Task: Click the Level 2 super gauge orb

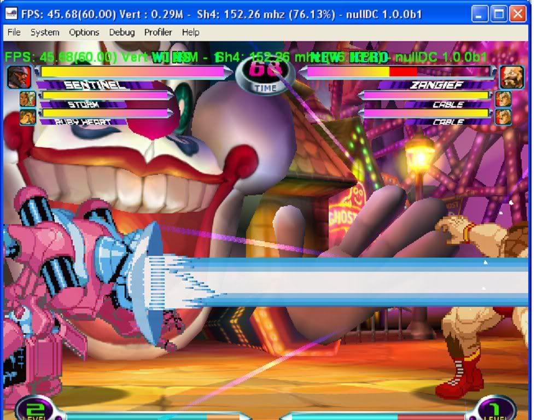Action: (34, 409)
